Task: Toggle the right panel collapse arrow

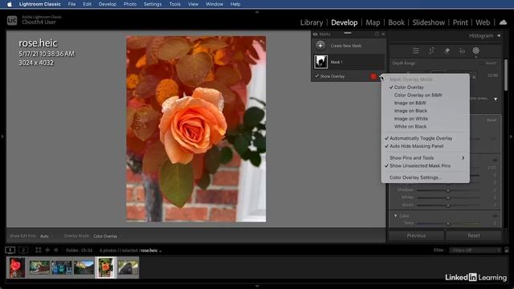Action: click(x=511, y=136)
